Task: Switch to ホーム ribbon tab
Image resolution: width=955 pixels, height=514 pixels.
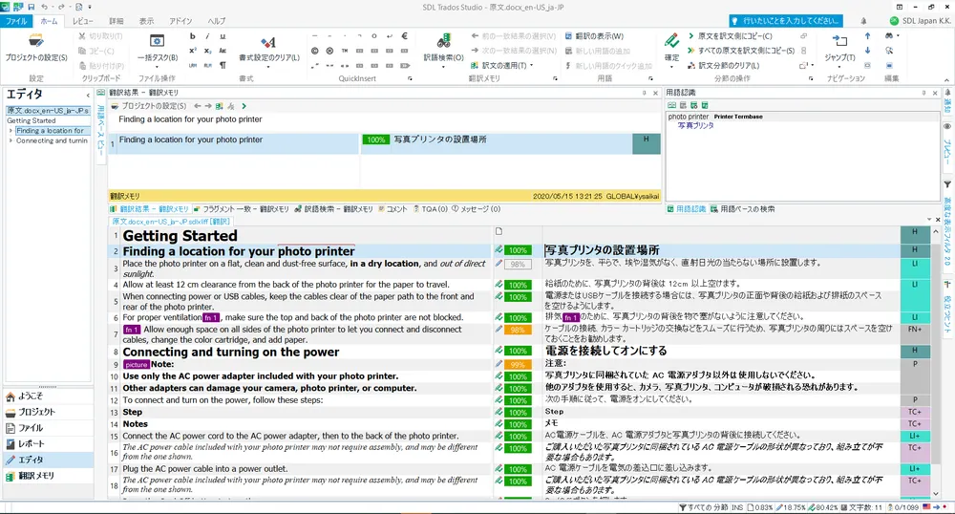Action: (x=49, y=21)
